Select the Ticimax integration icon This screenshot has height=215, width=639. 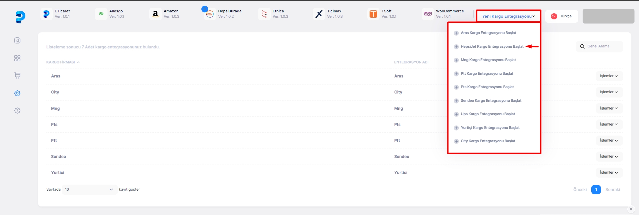(x=319, y=14)
